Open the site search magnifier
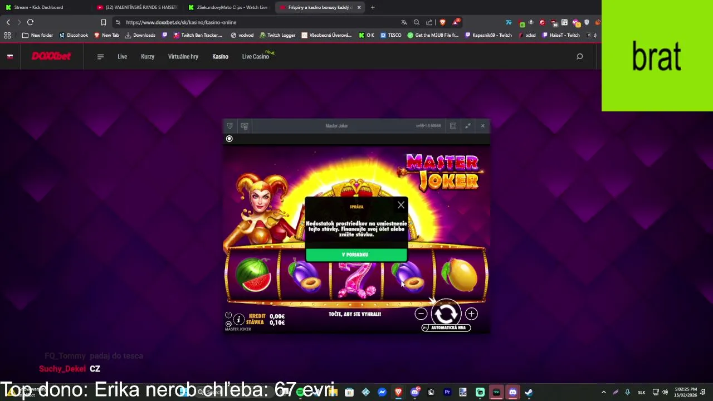The image size is (713, 401). 579,56
